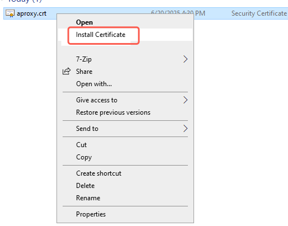This screenshot has width=288, height=226.
Task: Select Share in the context menu
Action: tap(84, 72)
